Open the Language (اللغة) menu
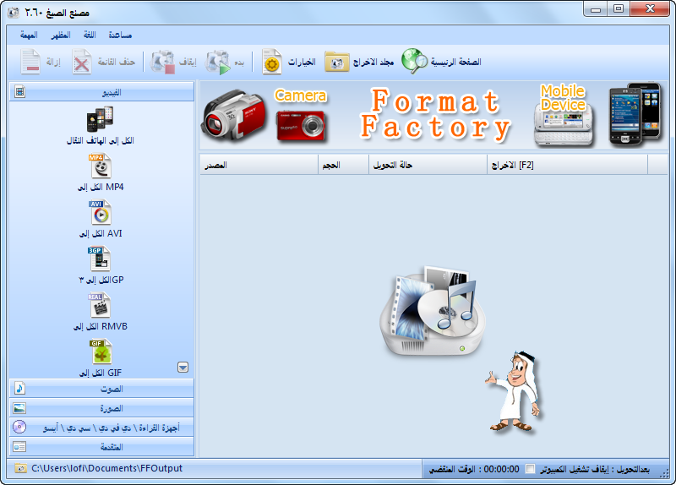This screenshot has height=485, width=676. [90, 35]
